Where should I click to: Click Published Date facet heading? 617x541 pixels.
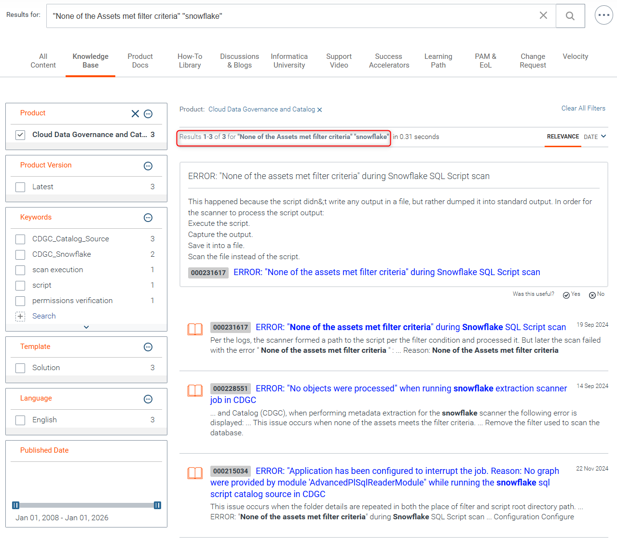pyautogui.click(x=44, y=450)
